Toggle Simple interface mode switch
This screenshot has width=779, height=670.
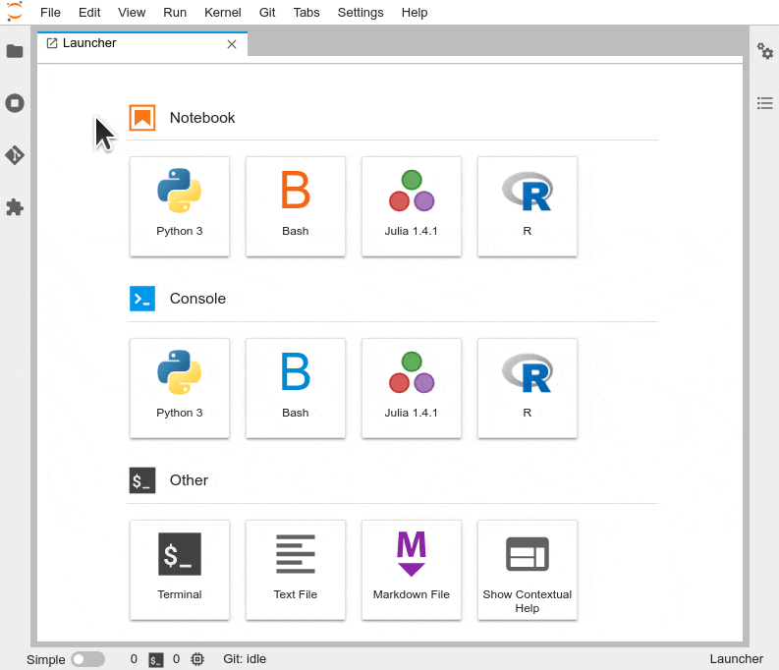pyautogui.click(x=88, y=659)
